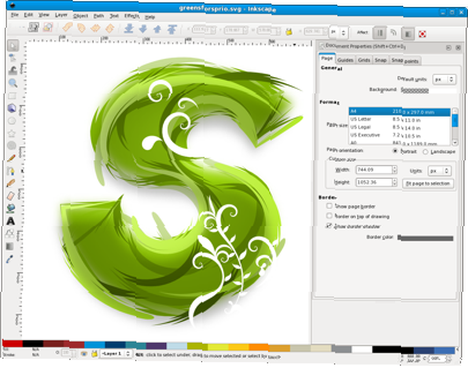Open Custom size Units dropdown
Viewport: 468px width, 368px height.
439,171
